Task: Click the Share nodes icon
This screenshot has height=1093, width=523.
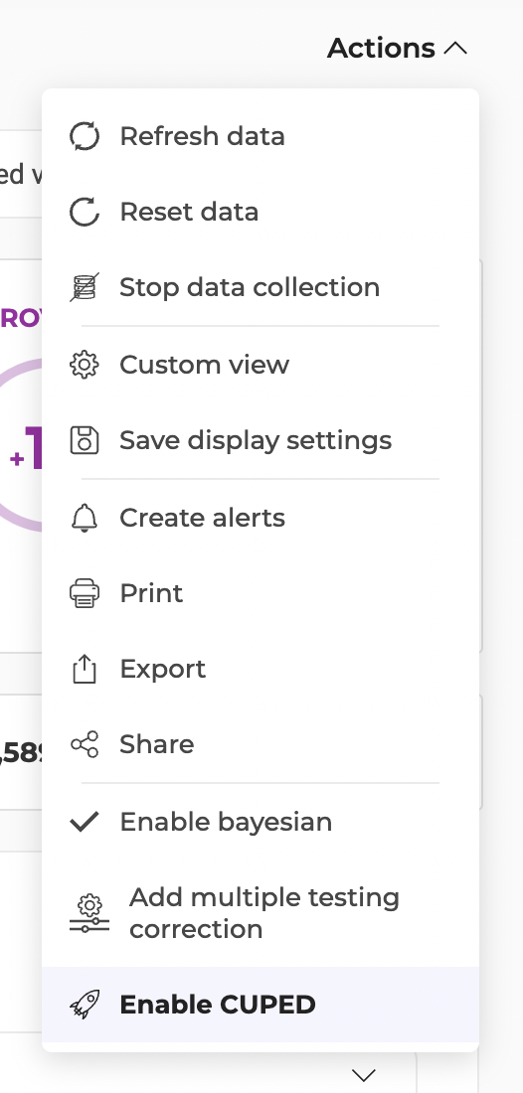Action: click(x=85, y=744)
